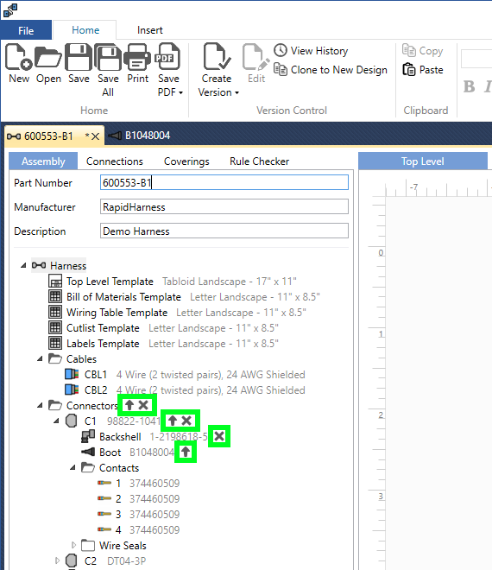Click Copy in Clipboard group
Image resolution: width=492 pixels, height=570 pixels.
point(423,51)
